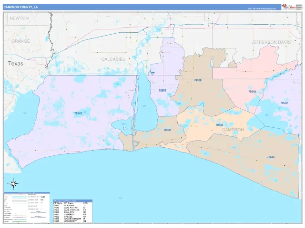Click LAKE CHARLES row in ZIP index
305x228 pixels.
coord(72,210)
